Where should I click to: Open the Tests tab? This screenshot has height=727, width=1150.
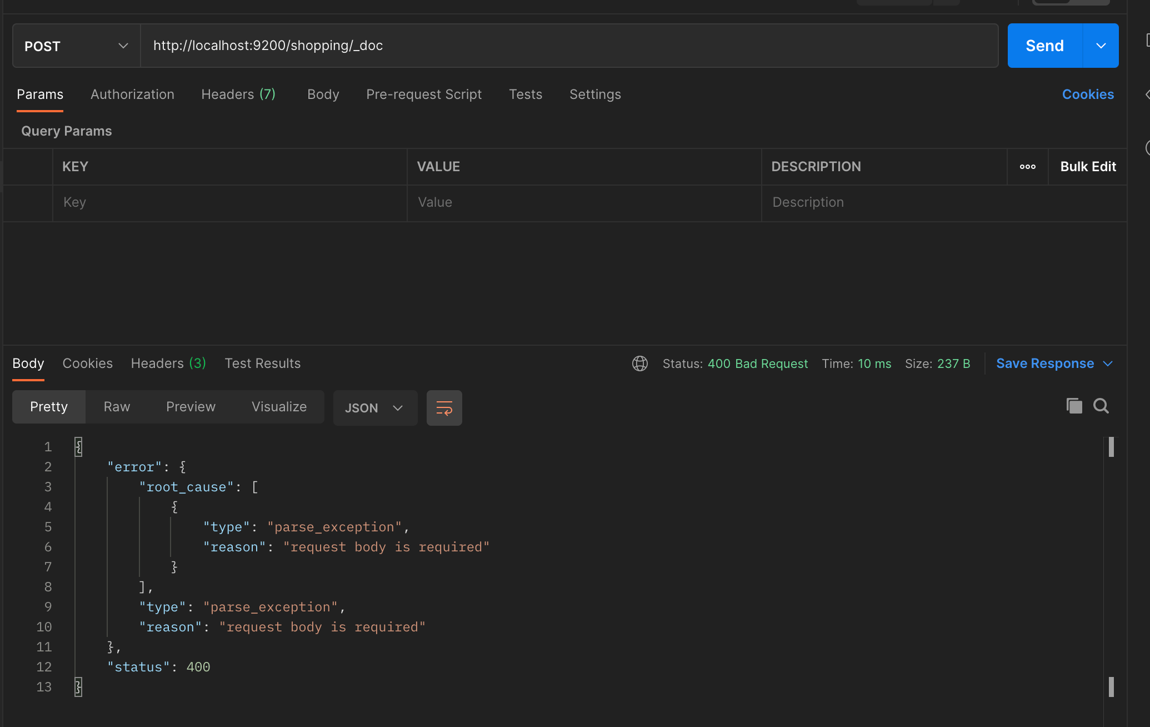click(526, 94)
